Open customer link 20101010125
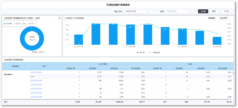This screenshot has height=108, width=238. click(36, 72)
